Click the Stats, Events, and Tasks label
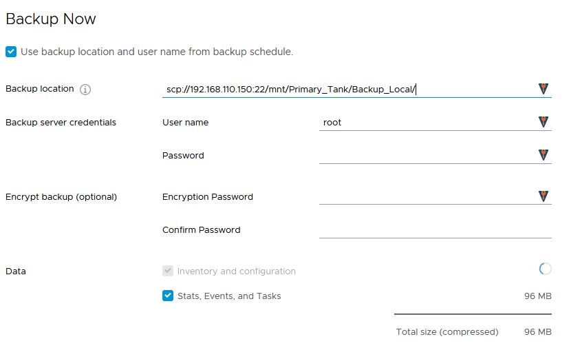Image resolution: width=569 pixels, height=359 pixels. (x=229, y=296)
